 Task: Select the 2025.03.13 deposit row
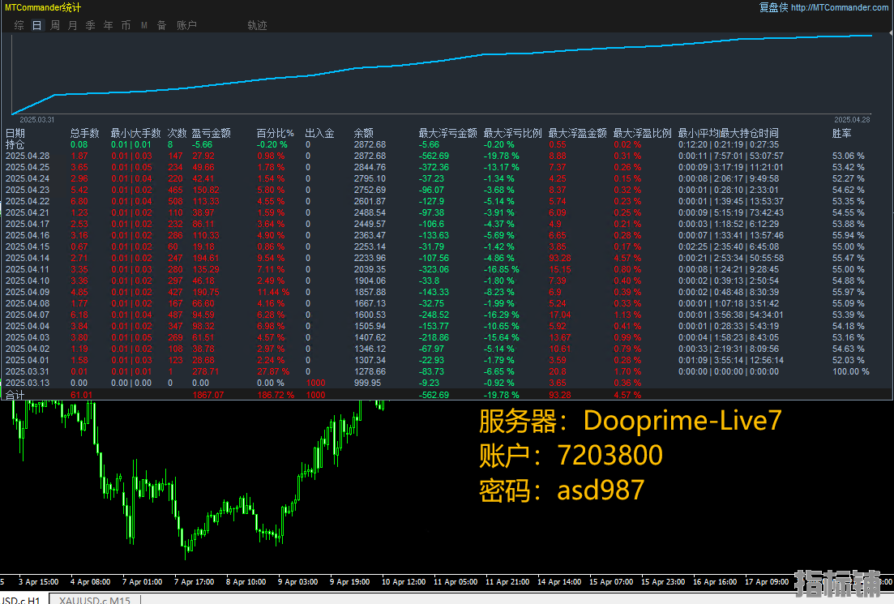tap(447, 383)
